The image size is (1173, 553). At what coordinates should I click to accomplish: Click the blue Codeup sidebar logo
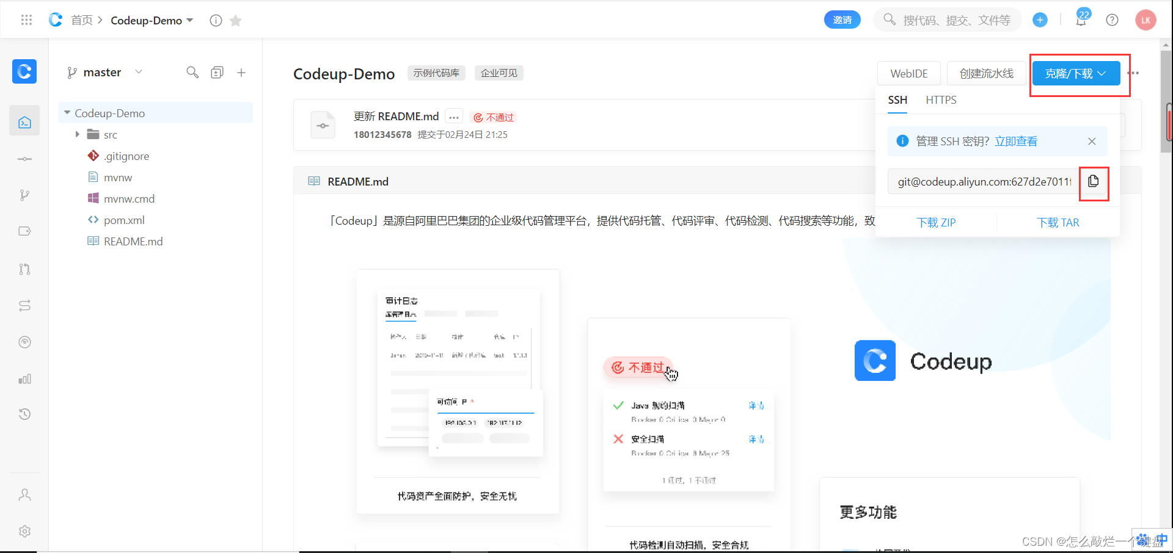(x=24, y=71)
